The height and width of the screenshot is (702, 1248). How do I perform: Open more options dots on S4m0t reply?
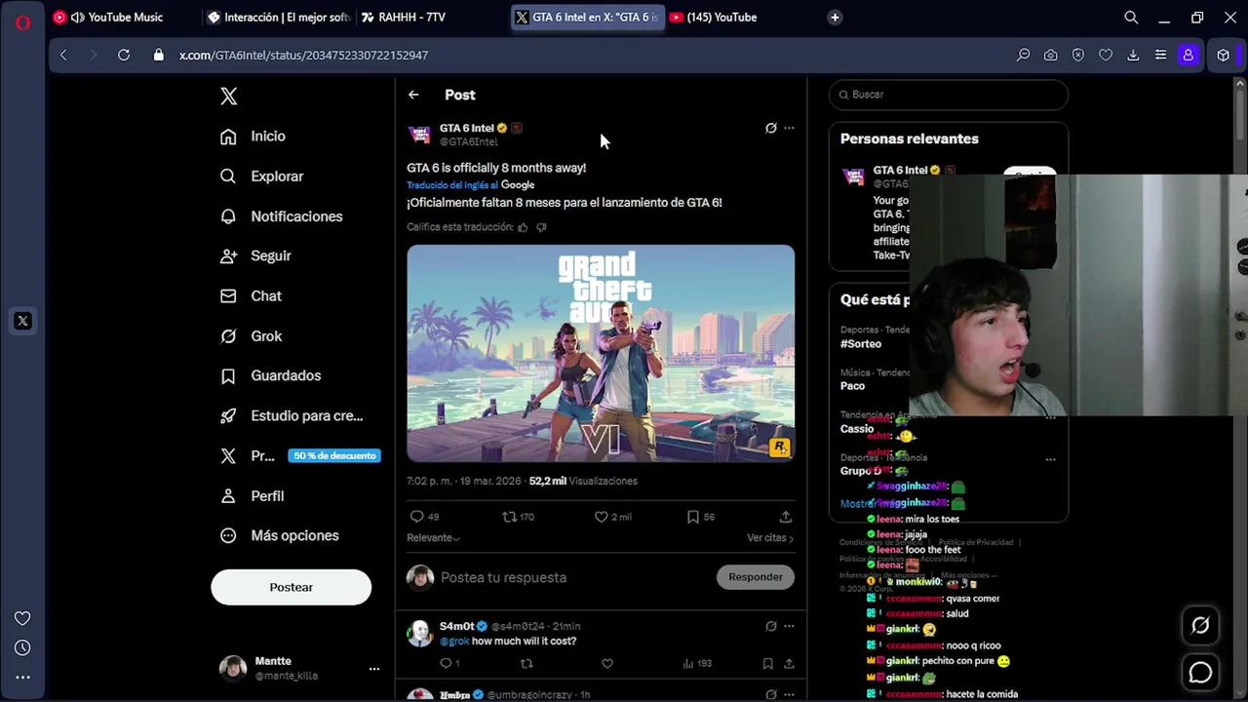point(789,626)
